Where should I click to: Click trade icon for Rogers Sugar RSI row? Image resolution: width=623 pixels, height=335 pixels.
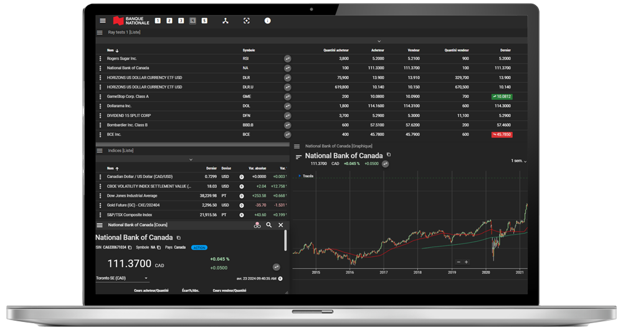[288, 59]
